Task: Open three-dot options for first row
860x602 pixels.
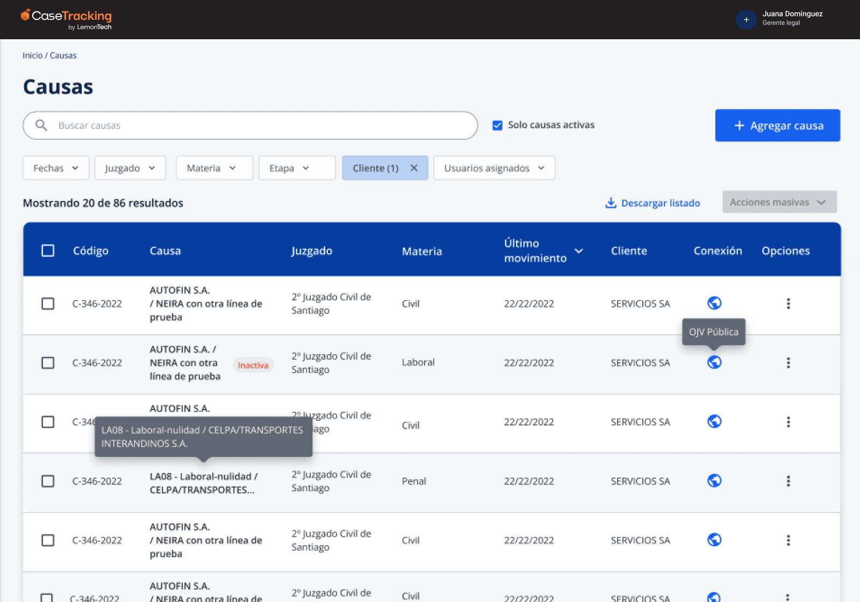Action: tap(788, 304)
